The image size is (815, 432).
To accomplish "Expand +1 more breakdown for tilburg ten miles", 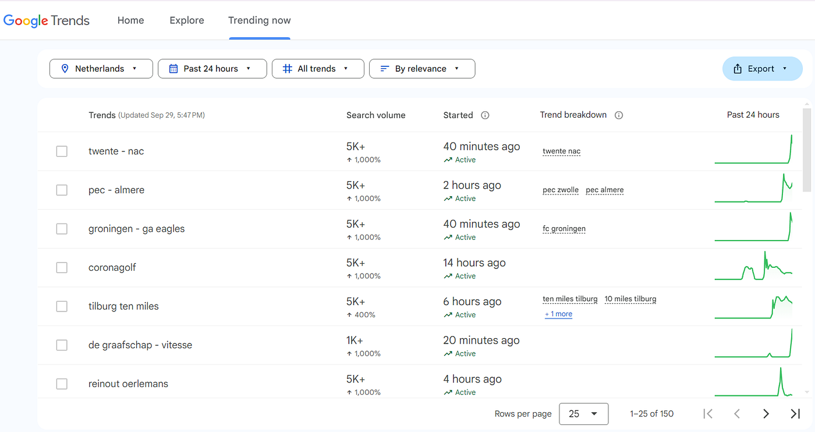I will pos(558,314).
